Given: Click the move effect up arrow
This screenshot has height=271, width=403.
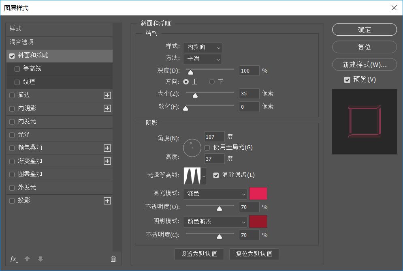Looking at the screenshot, I should click(27, 259).
